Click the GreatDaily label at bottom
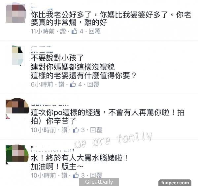 tap(99, 182)
